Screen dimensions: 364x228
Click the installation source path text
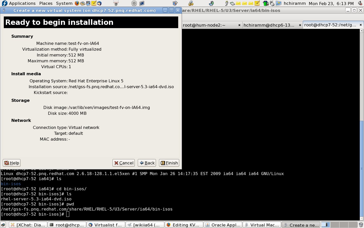click(x=121, y=87)
